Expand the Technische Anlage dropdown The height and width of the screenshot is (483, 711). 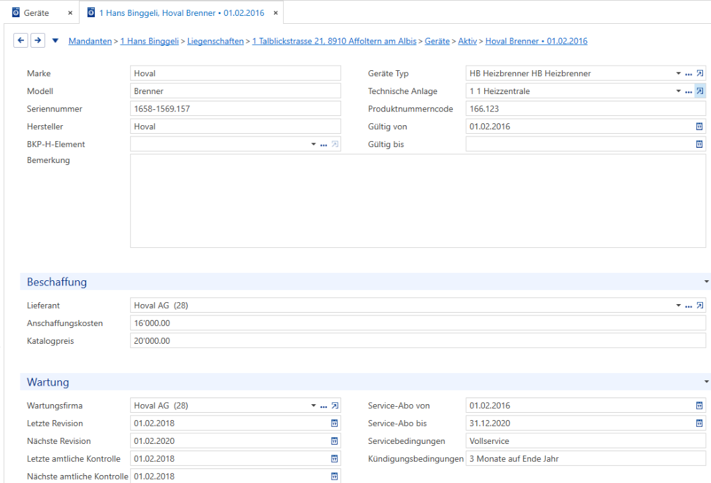pos(679,91)
